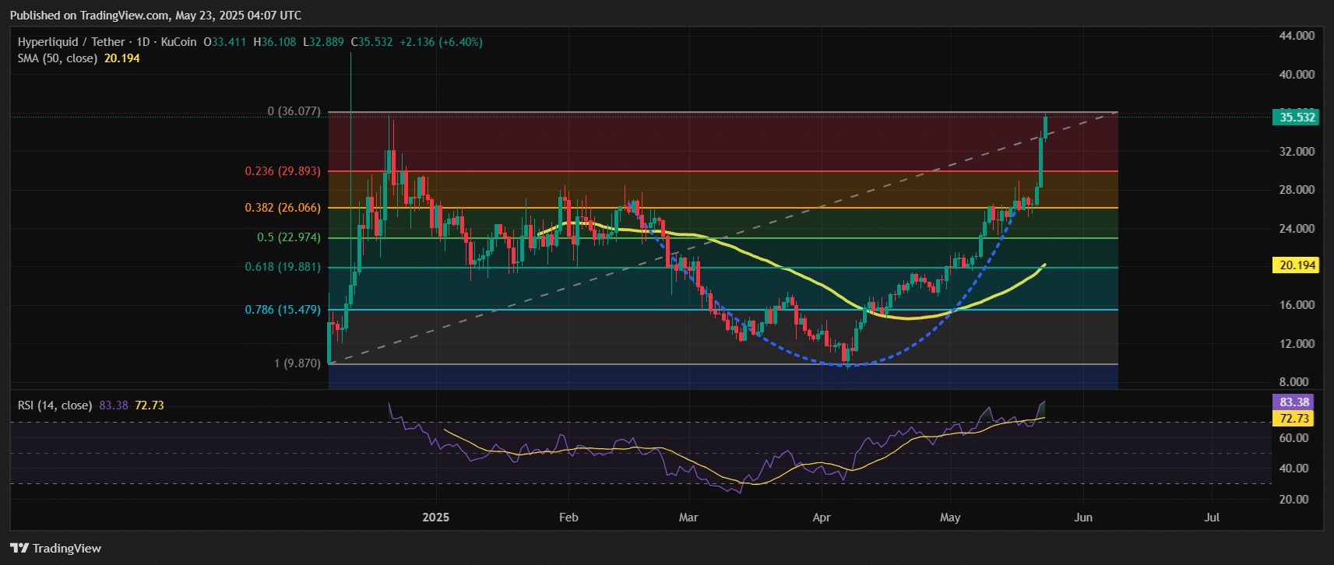
Task: Click the purple RSI axis tag 83.38
Action: (1294, 402)
